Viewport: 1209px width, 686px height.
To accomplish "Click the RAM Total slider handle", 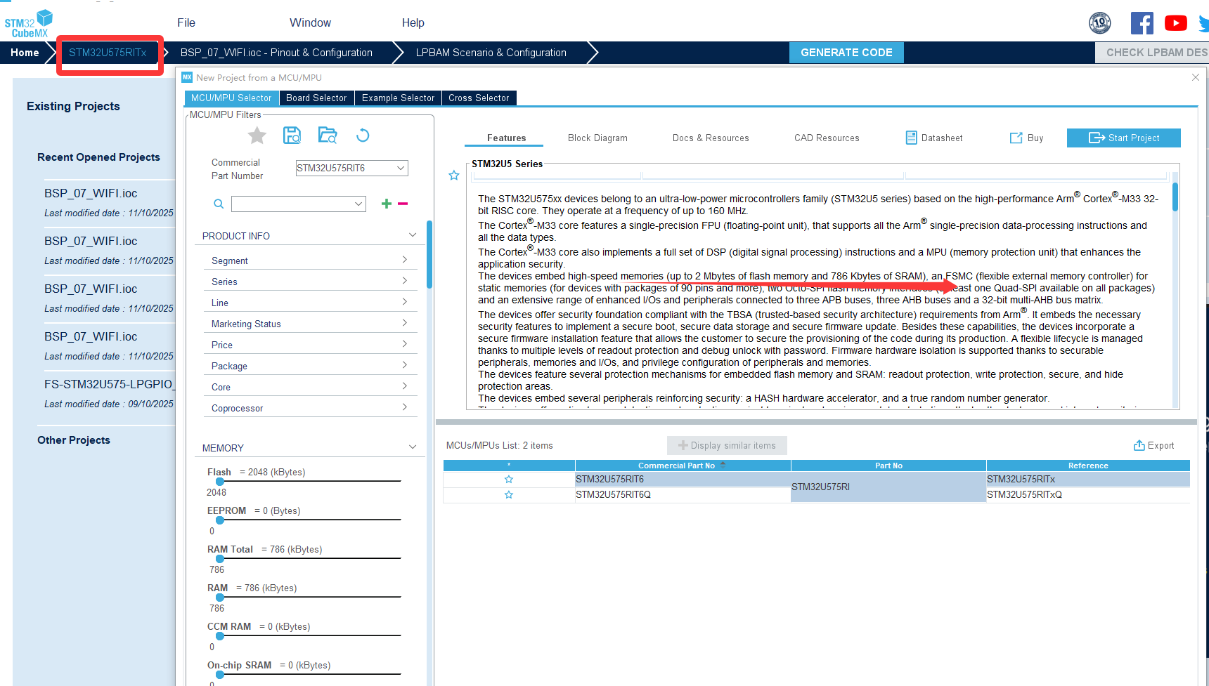I will [220, 559].
